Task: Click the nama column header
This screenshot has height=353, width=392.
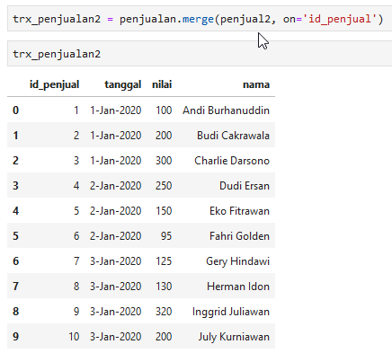Action: coord(256,84)
